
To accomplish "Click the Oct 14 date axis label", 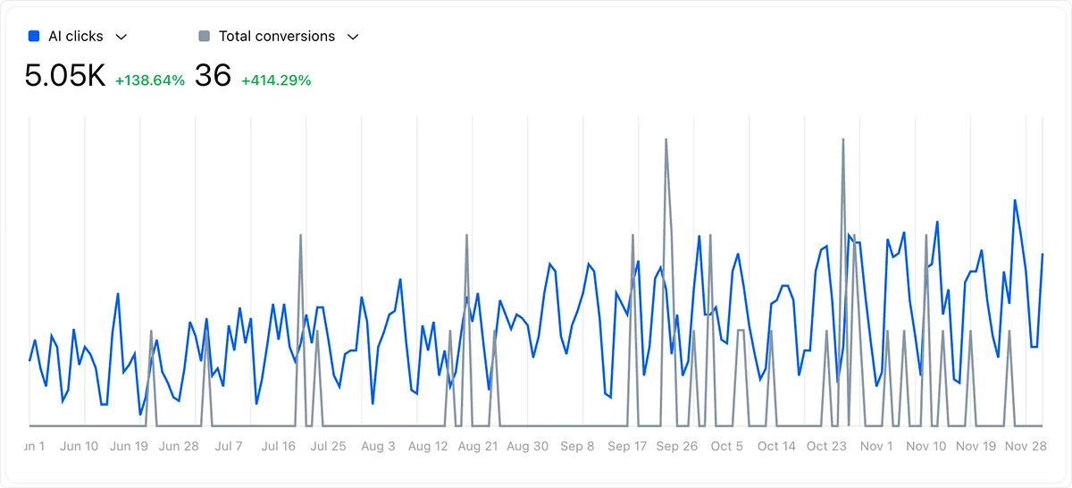I will tap(776, 446).
